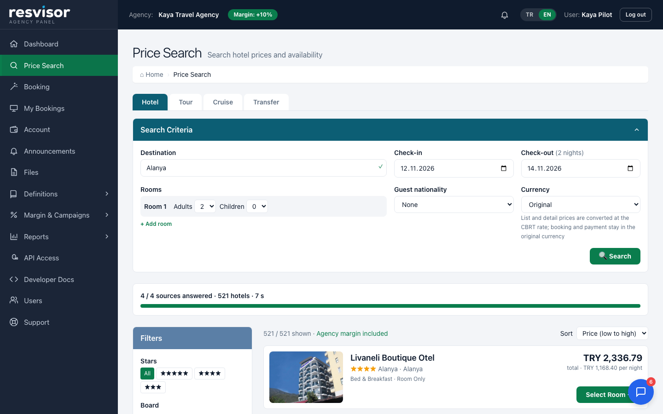Viewport: 663px width, 414px height.
Task: Open the Guest nationality dropdown
Action: 454,205
